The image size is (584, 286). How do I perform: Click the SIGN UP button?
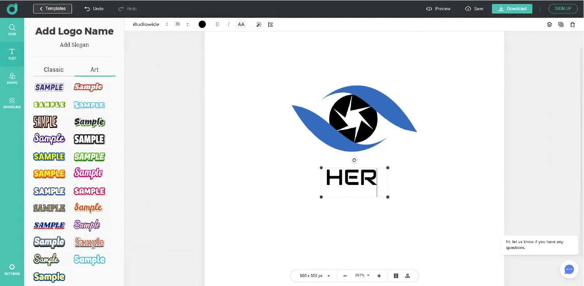tap(563, 9)
